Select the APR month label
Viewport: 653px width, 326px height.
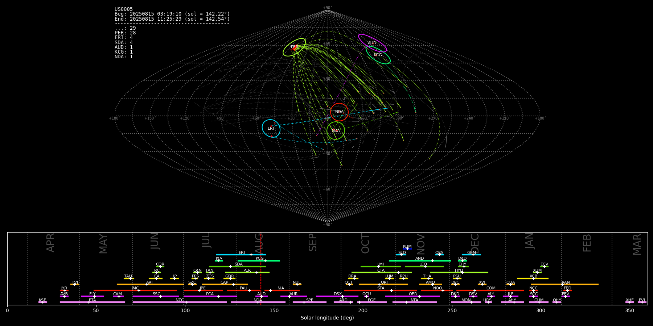pyautogui.click(x=50, y=243)
